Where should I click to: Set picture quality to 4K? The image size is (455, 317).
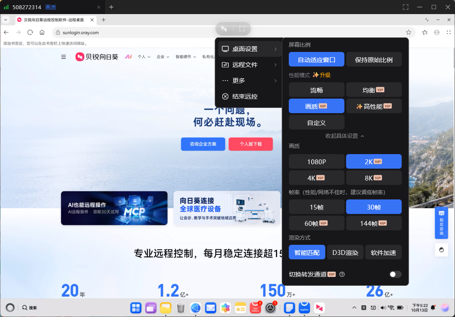pyautogui.click(x=316, y=177)
